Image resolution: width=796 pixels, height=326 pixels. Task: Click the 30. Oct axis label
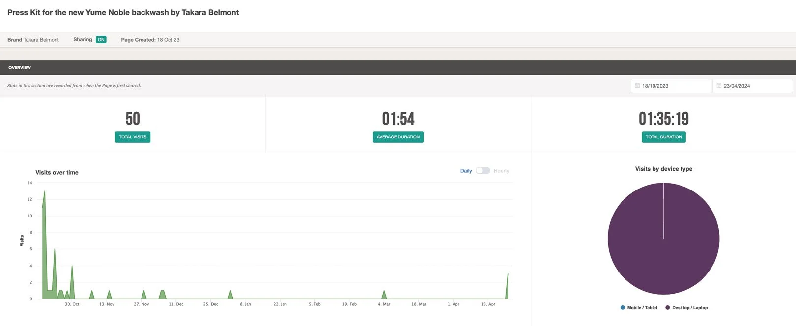pos(72,304)
